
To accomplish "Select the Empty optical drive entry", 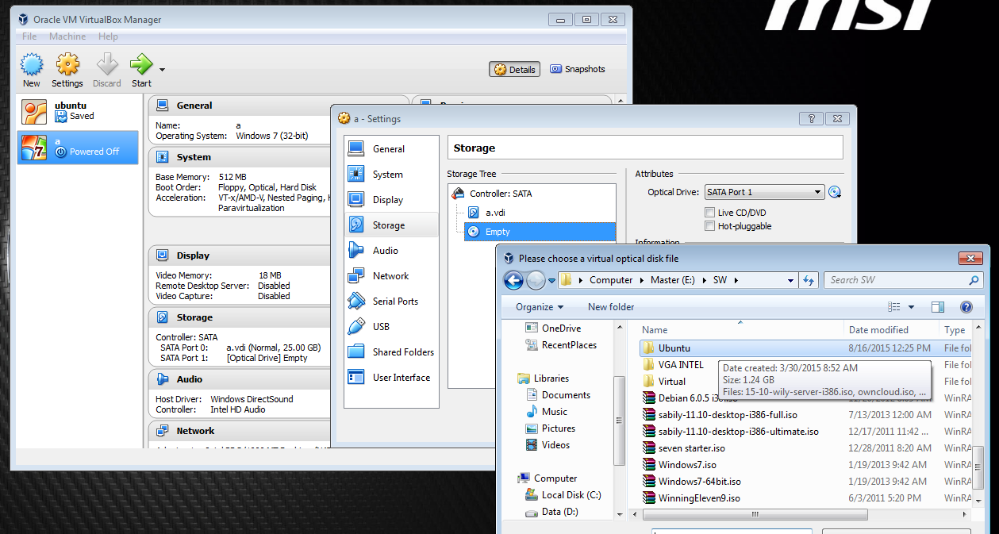I will (x=540, y=232).
